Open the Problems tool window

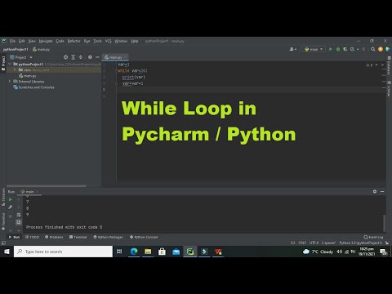point(54,237)
